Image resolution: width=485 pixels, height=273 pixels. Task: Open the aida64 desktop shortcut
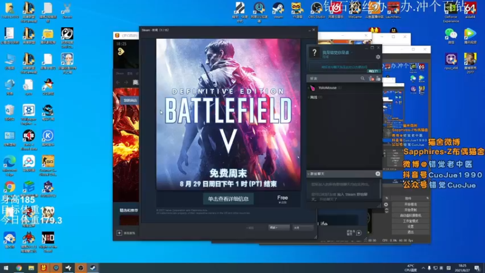pyautogui.click(x=470, y=10)
